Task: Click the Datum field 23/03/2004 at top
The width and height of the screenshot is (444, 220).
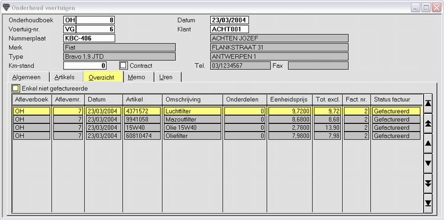Action: click(230, 20)
